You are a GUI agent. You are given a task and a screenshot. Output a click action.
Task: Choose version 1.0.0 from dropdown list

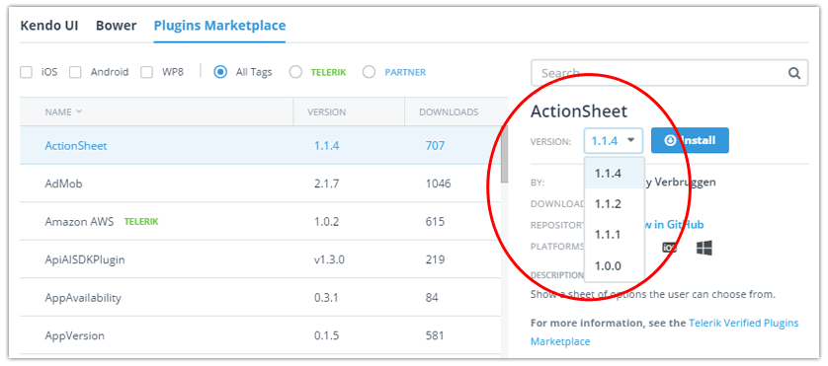coord(615,265)
